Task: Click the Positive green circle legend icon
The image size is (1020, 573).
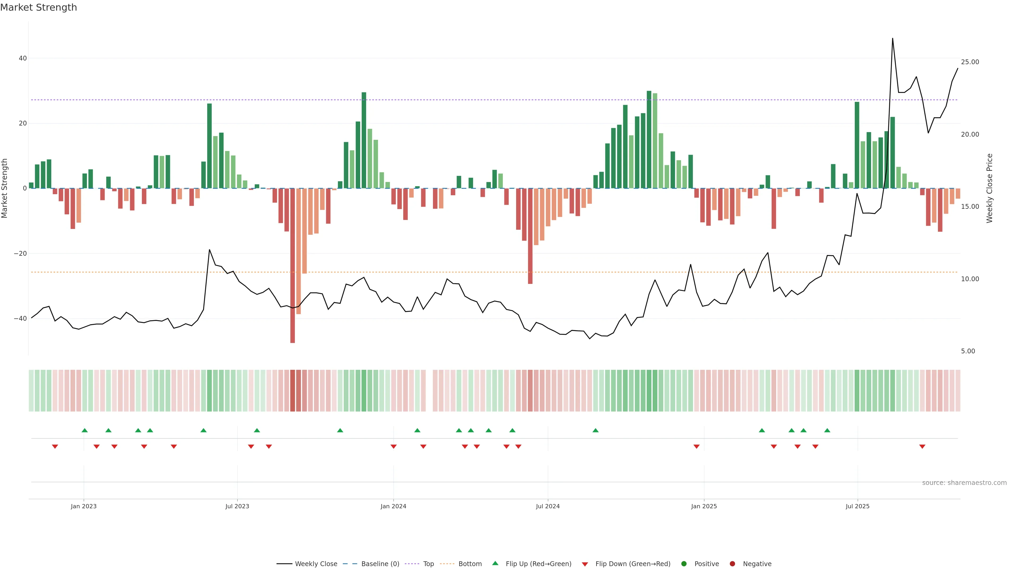Action: coord(684,564)
